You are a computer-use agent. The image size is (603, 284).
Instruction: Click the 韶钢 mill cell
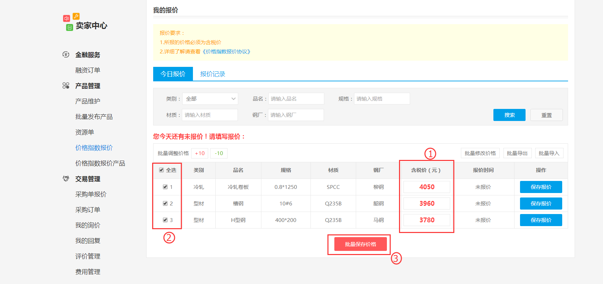379,203
